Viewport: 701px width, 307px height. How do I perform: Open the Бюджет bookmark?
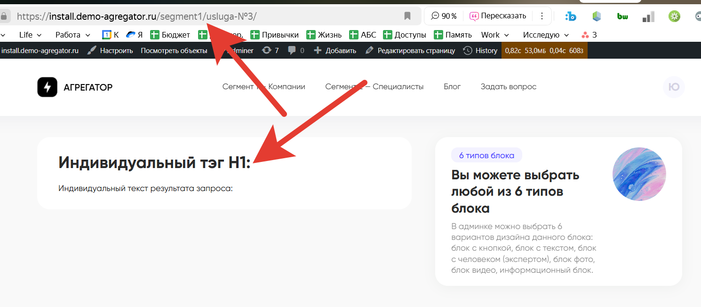pos(170,35)
